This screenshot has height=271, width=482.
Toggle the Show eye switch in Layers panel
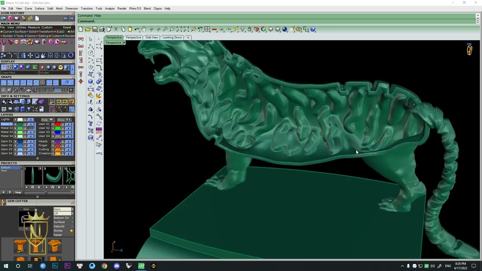pos(64,119)
